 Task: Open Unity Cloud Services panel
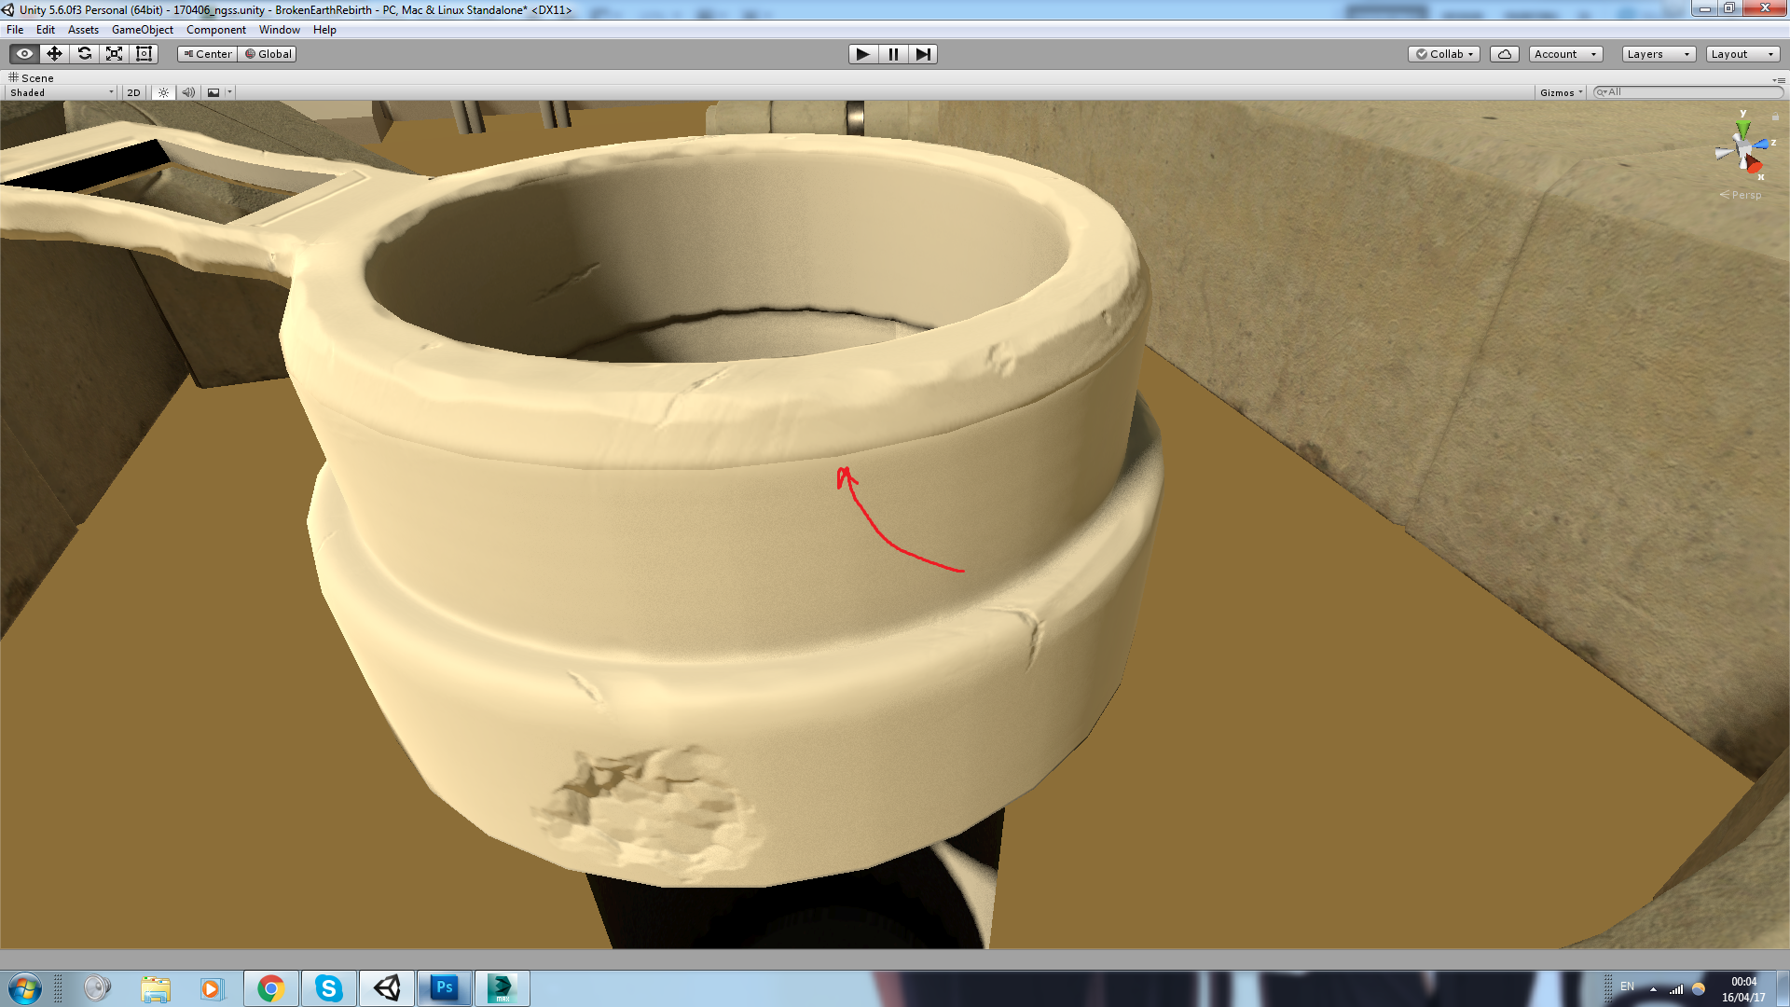tap(1504, 53)
